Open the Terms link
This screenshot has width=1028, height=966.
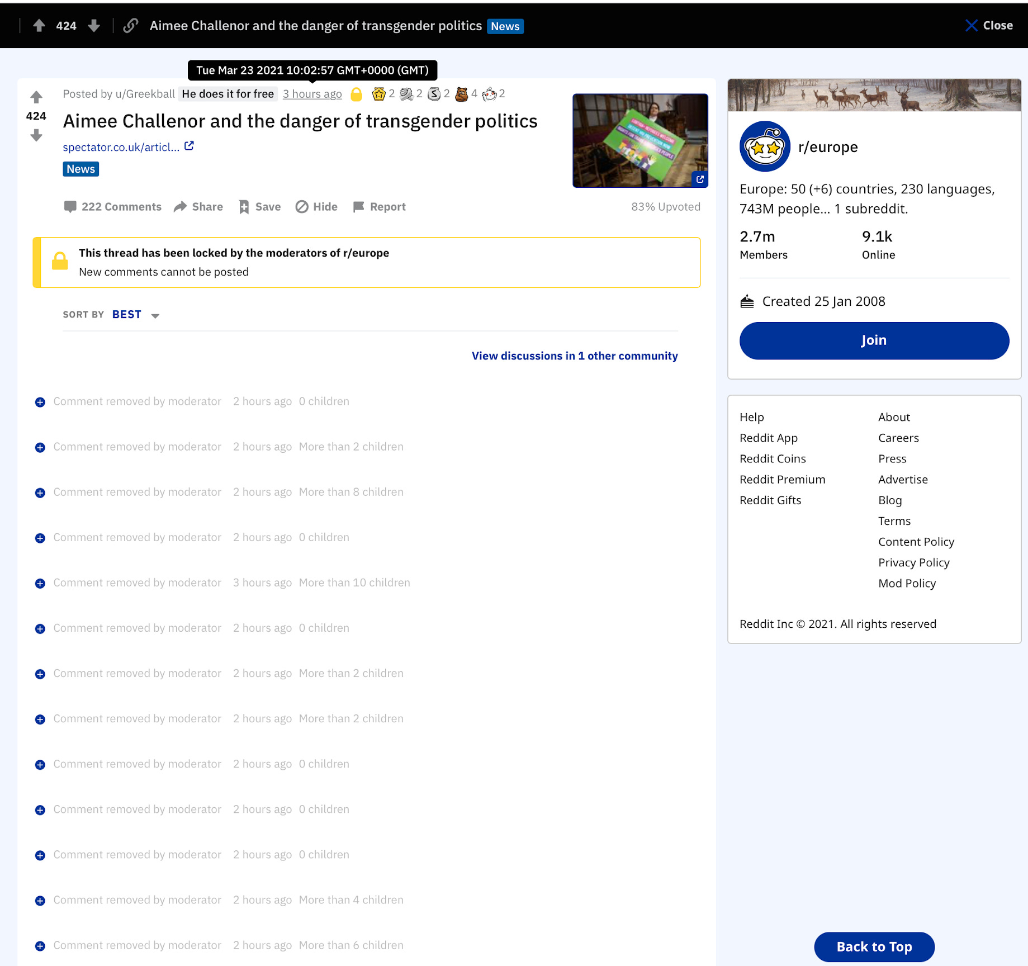pyautogui.click(x=894, y=520)
